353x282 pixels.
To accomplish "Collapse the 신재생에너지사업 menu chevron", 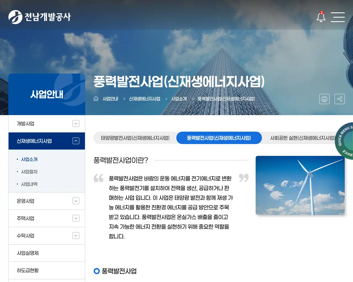I will coord(76,141).
